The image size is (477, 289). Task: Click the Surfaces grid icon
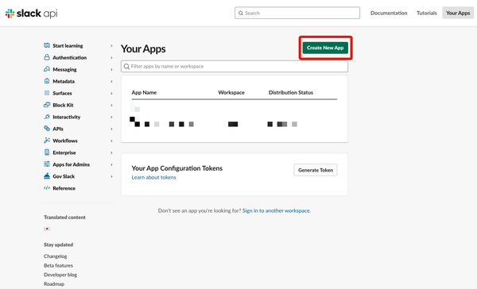(x=47, y=93)
